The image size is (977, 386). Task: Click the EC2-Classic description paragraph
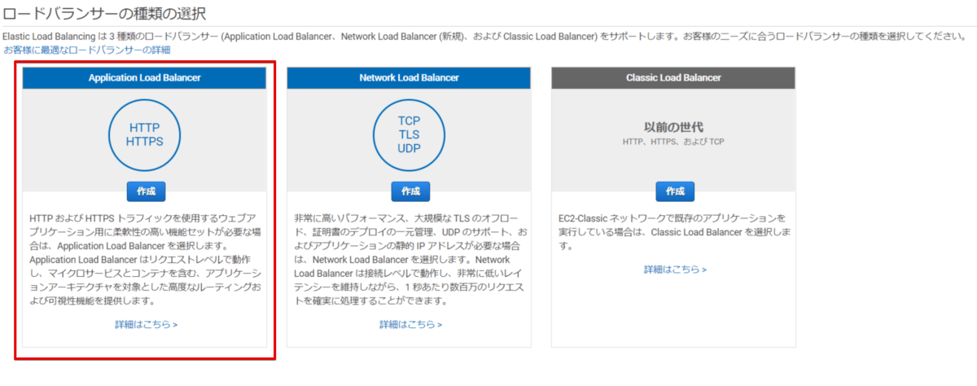[x=673, y=232]
